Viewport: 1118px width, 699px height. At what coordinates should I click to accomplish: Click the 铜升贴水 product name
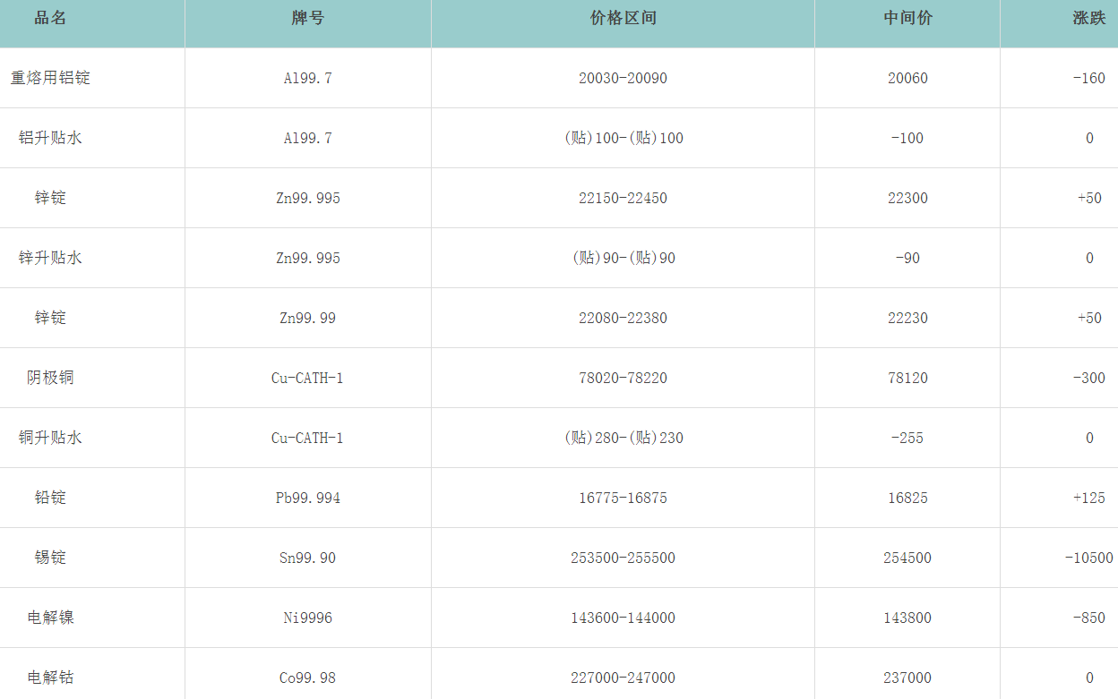[x=50, y=438]
